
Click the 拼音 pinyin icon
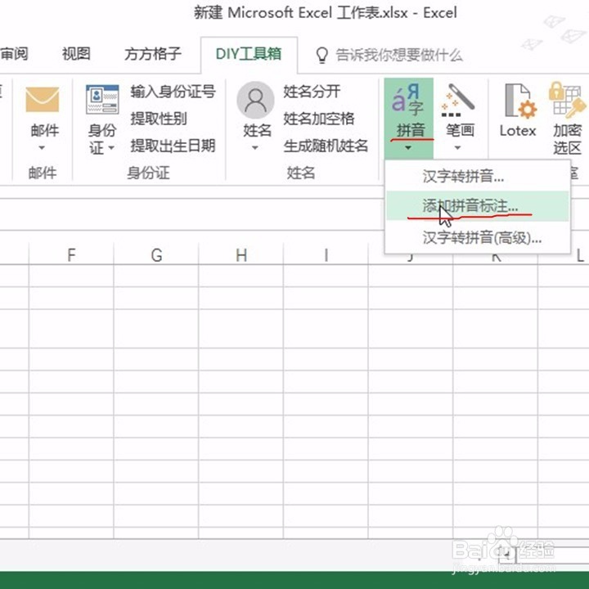(x=408, y=99)
